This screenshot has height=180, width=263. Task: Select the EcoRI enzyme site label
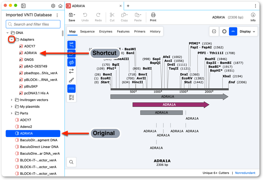point(105,79)
